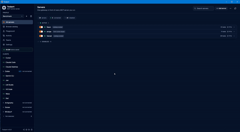The height and width of the screenshot is (132, 240).
Task: Click the share icon next to Toolport v1.5.0
Action: pyautogui.click(x=24, y=130)
